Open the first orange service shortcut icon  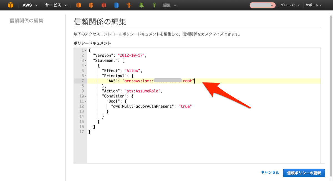click(x=78, y=5)
